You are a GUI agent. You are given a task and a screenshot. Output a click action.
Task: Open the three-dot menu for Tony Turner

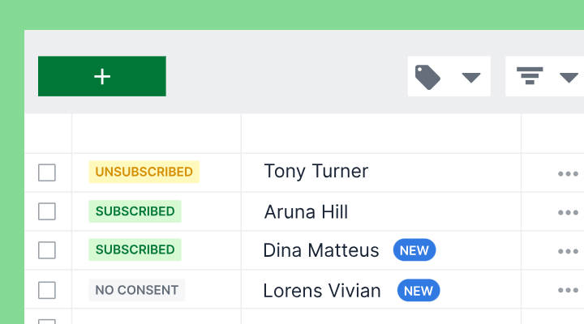pos(568,173)
